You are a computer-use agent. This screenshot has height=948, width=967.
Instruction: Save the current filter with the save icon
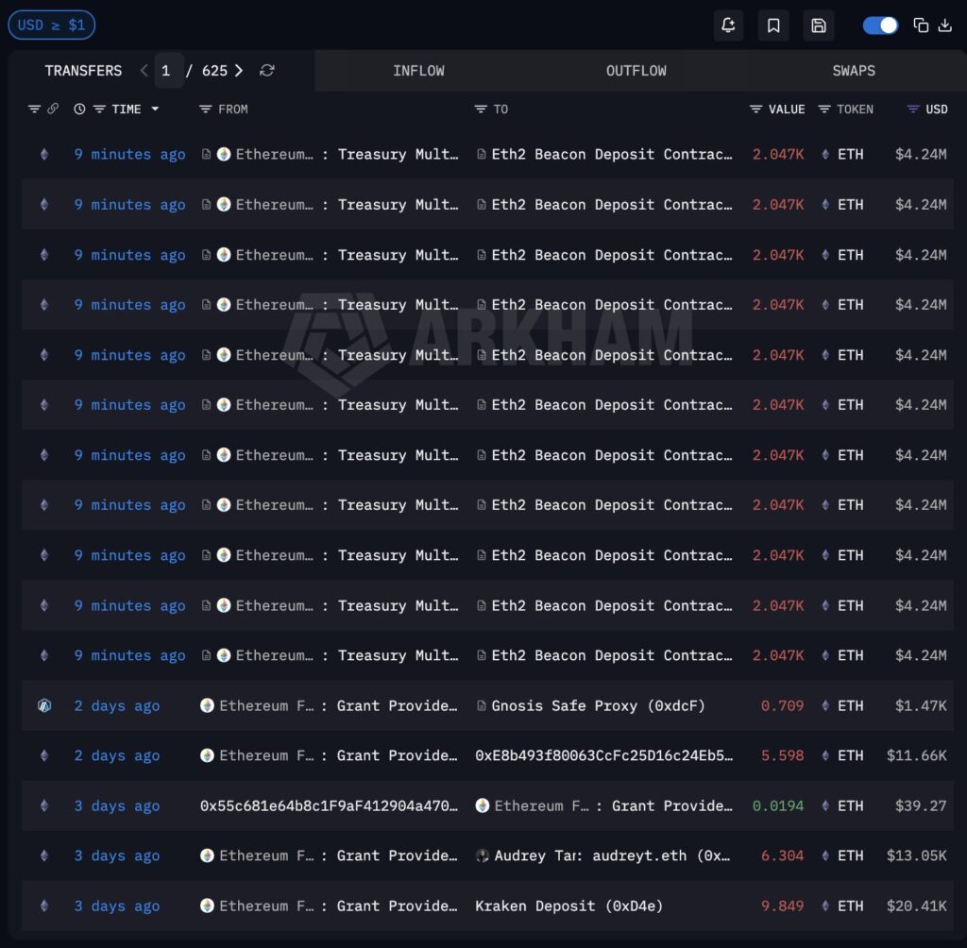tap(818, 25)
